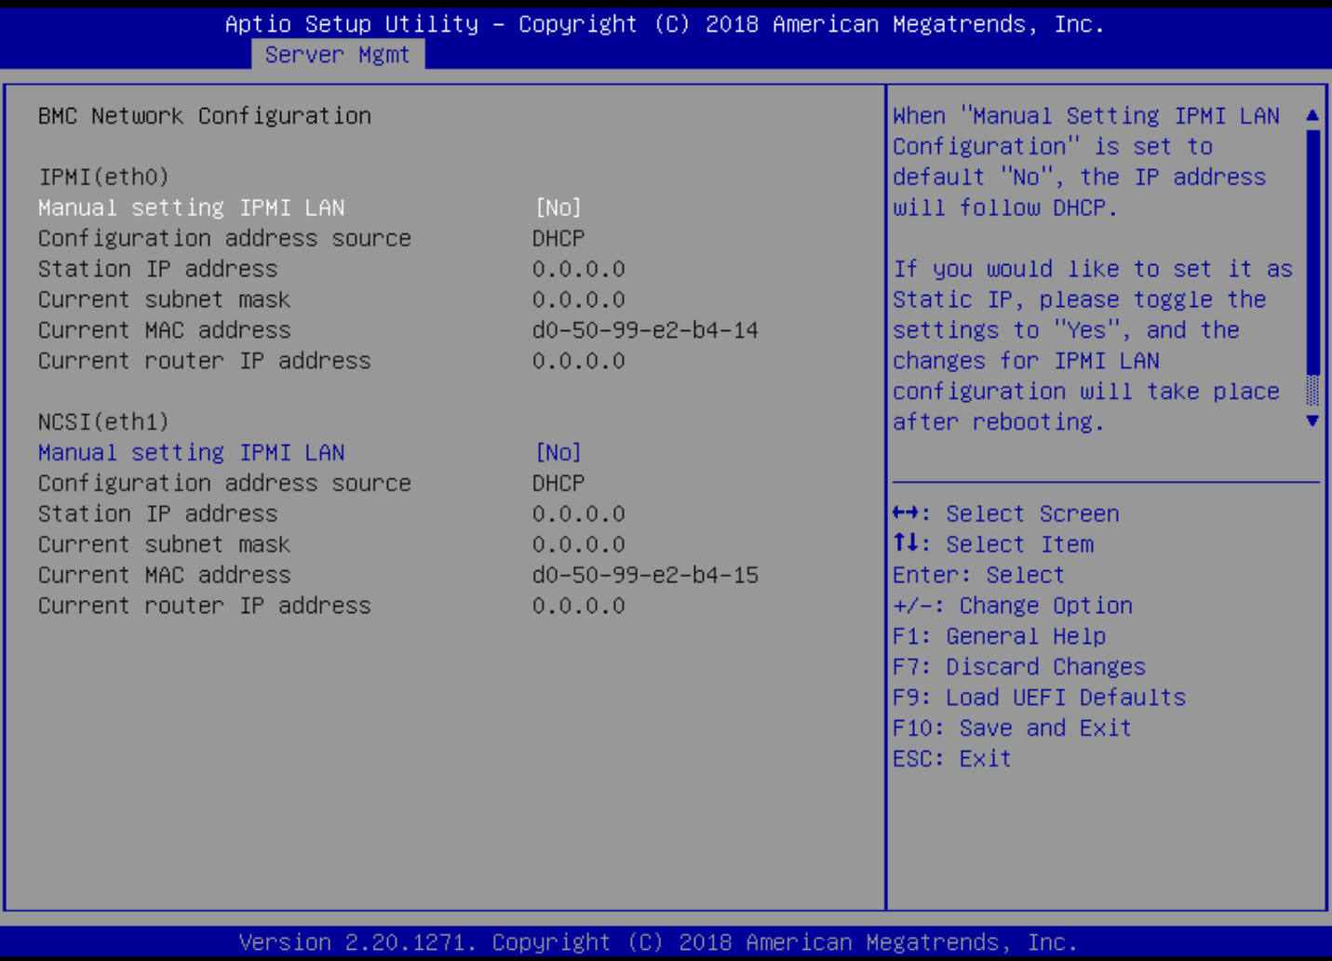Toggle eth0 Manual setting IPMI LAN value
This screenshot has width=1332, height=961.
[x=558, y=207]
